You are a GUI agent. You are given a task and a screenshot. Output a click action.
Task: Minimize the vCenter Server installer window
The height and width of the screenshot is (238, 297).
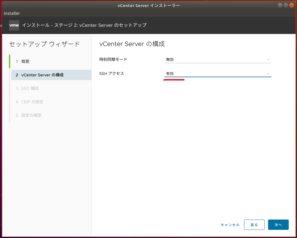[280, 5]
